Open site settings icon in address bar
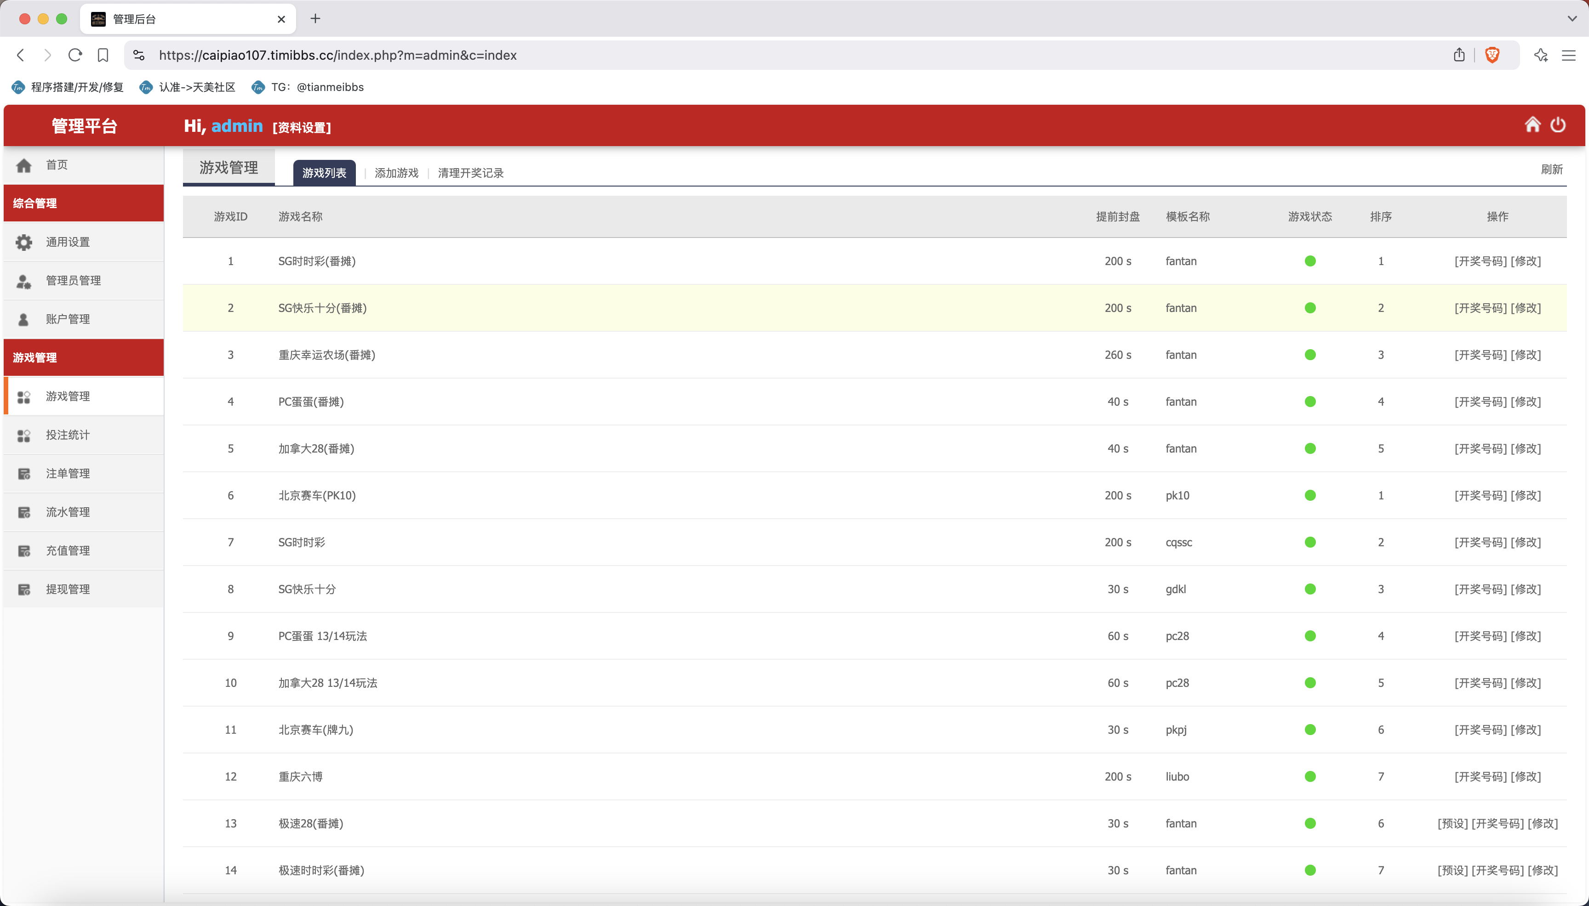The image size is (1589, 906). tap(139, 56)
